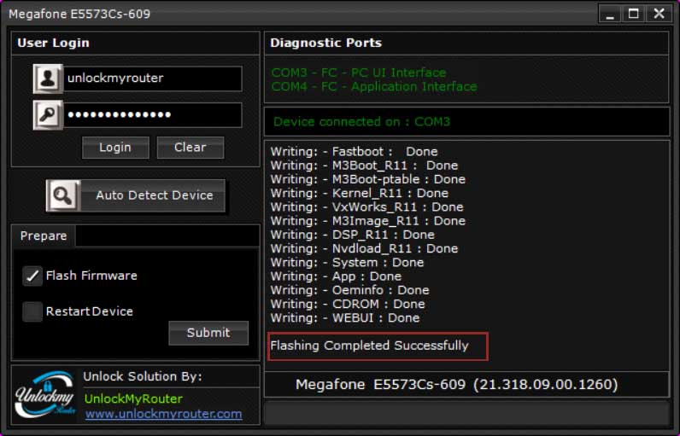Select the COM3 - FC - PC UI Interface line
Viewport: 680px width, 436px height.
click(x=359, y=73)
